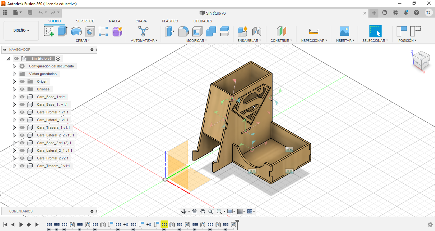
Task: Open the MODIFICAR dropdown menu
Action: [x=197, y=41]
